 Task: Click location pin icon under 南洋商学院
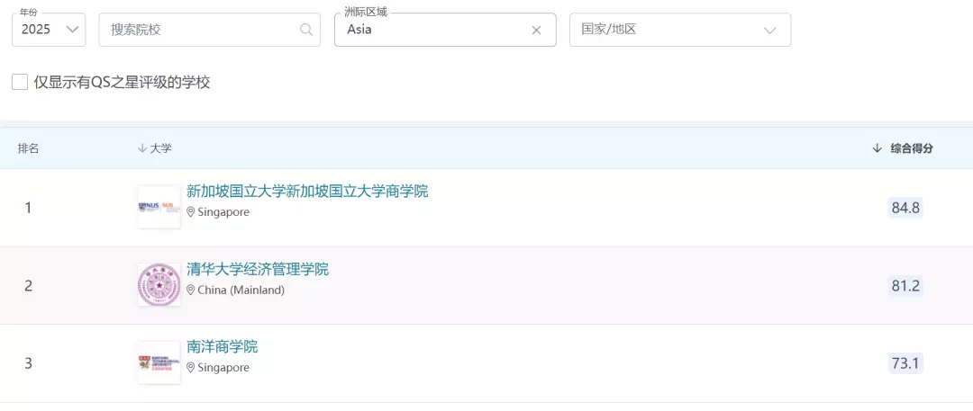tap(191, 368)
